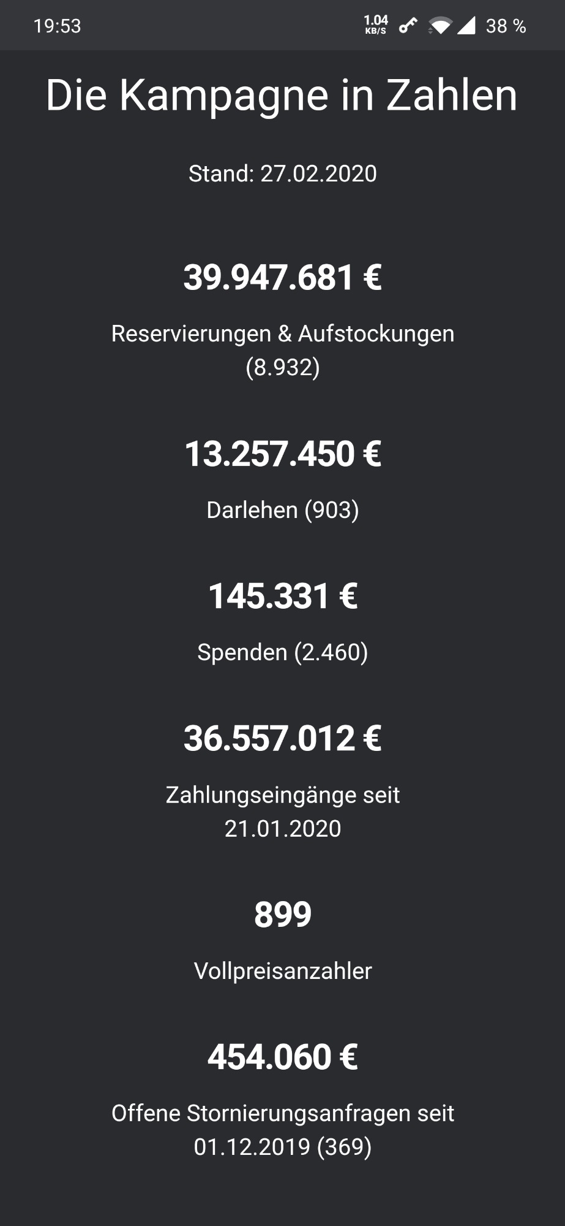Tap 'Offene Stornierungsanfragen' label
This screenshot has width=565, height=1226.
pyautogui.click(x=282, y=1114)
